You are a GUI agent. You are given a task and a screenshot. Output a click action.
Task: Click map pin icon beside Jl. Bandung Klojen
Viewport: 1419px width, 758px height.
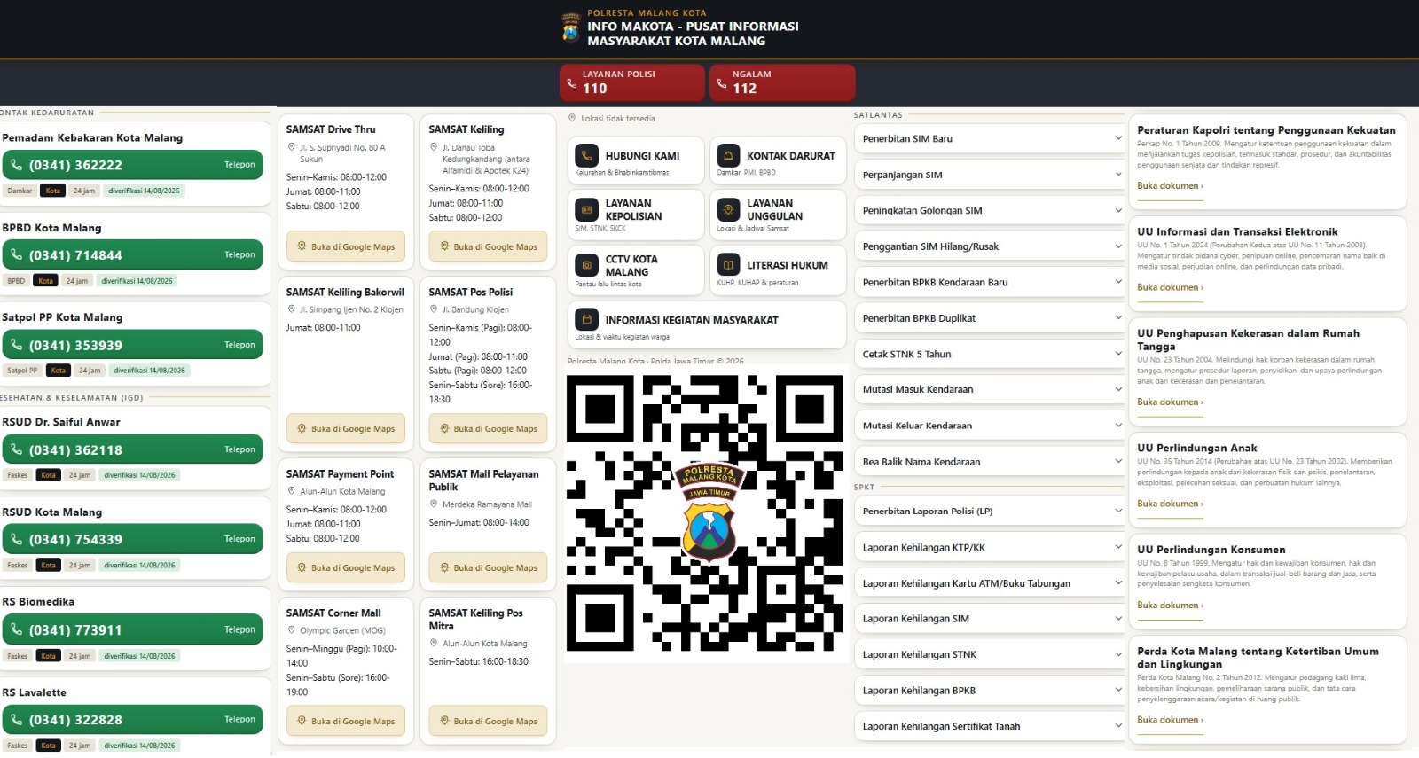pos(434,309)
